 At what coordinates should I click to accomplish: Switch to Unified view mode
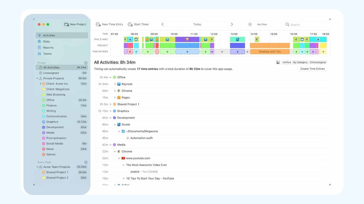tap(287, 62)
